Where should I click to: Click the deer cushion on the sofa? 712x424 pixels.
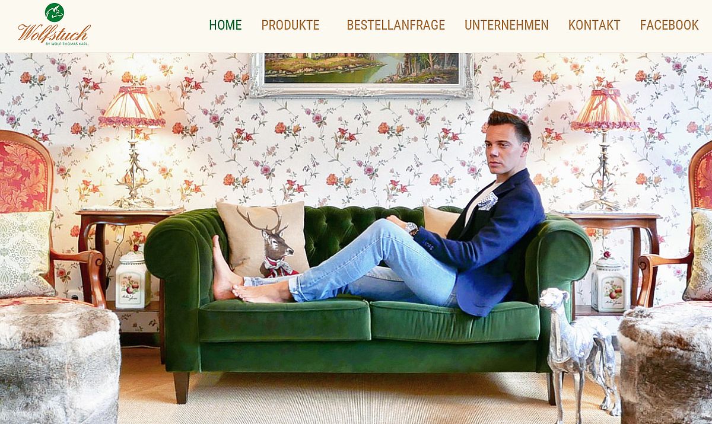point(262,240)
